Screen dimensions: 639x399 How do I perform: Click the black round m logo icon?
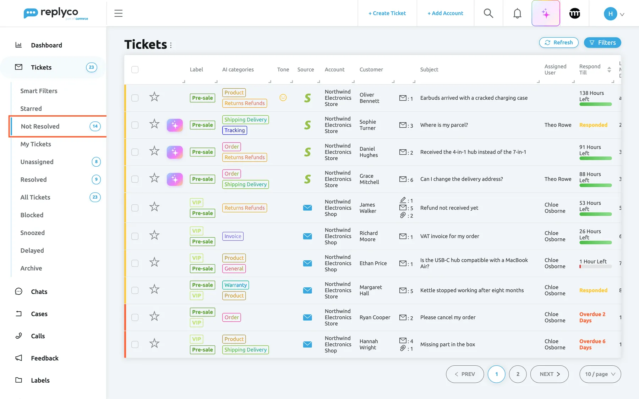[x=574, y=13]
